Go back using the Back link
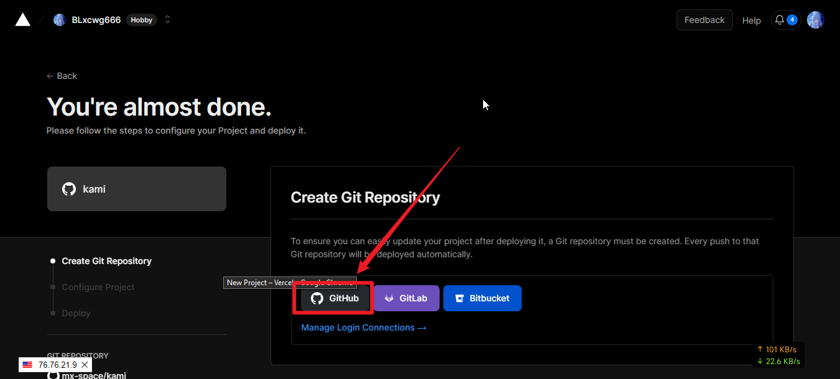This screenshot has width=840, height=379. point(62,76)
